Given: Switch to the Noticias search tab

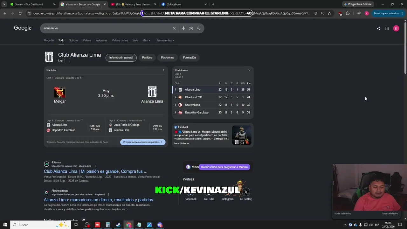Looking at the screenshot, I should click(73, 40).
